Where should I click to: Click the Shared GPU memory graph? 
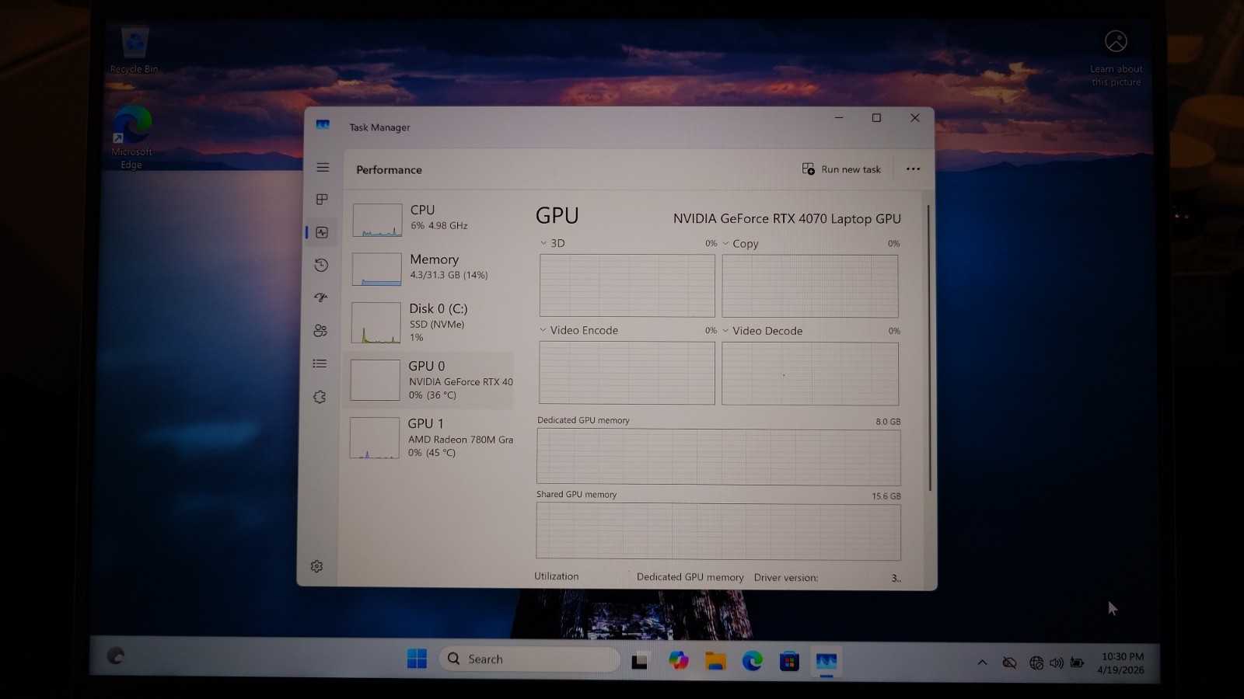point(718,532)
